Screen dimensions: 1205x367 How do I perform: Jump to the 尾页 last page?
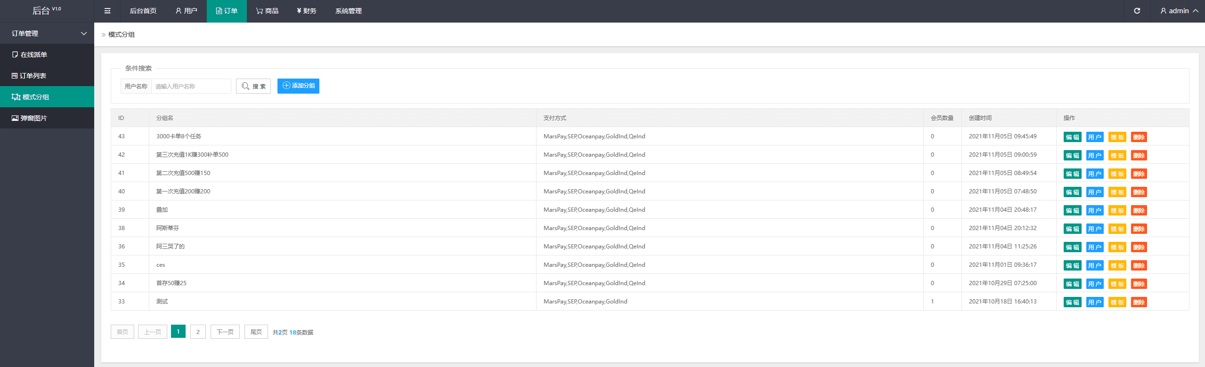pyautogui.click(x=256, y=332)
